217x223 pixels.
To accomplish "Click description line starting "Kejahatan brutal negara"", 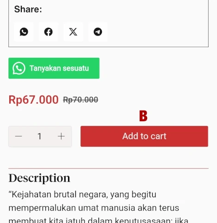I will [82, 194].
